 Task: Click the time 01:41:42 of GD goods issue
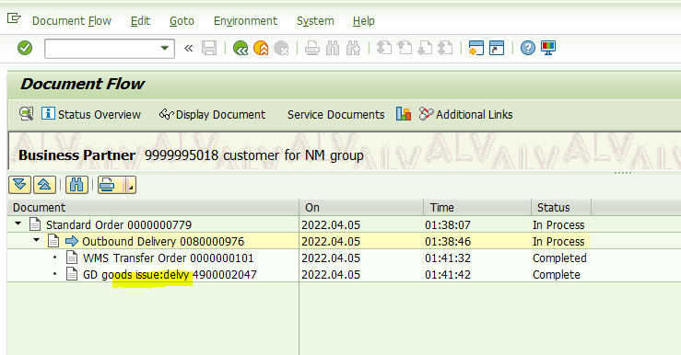tap(448, 275)
